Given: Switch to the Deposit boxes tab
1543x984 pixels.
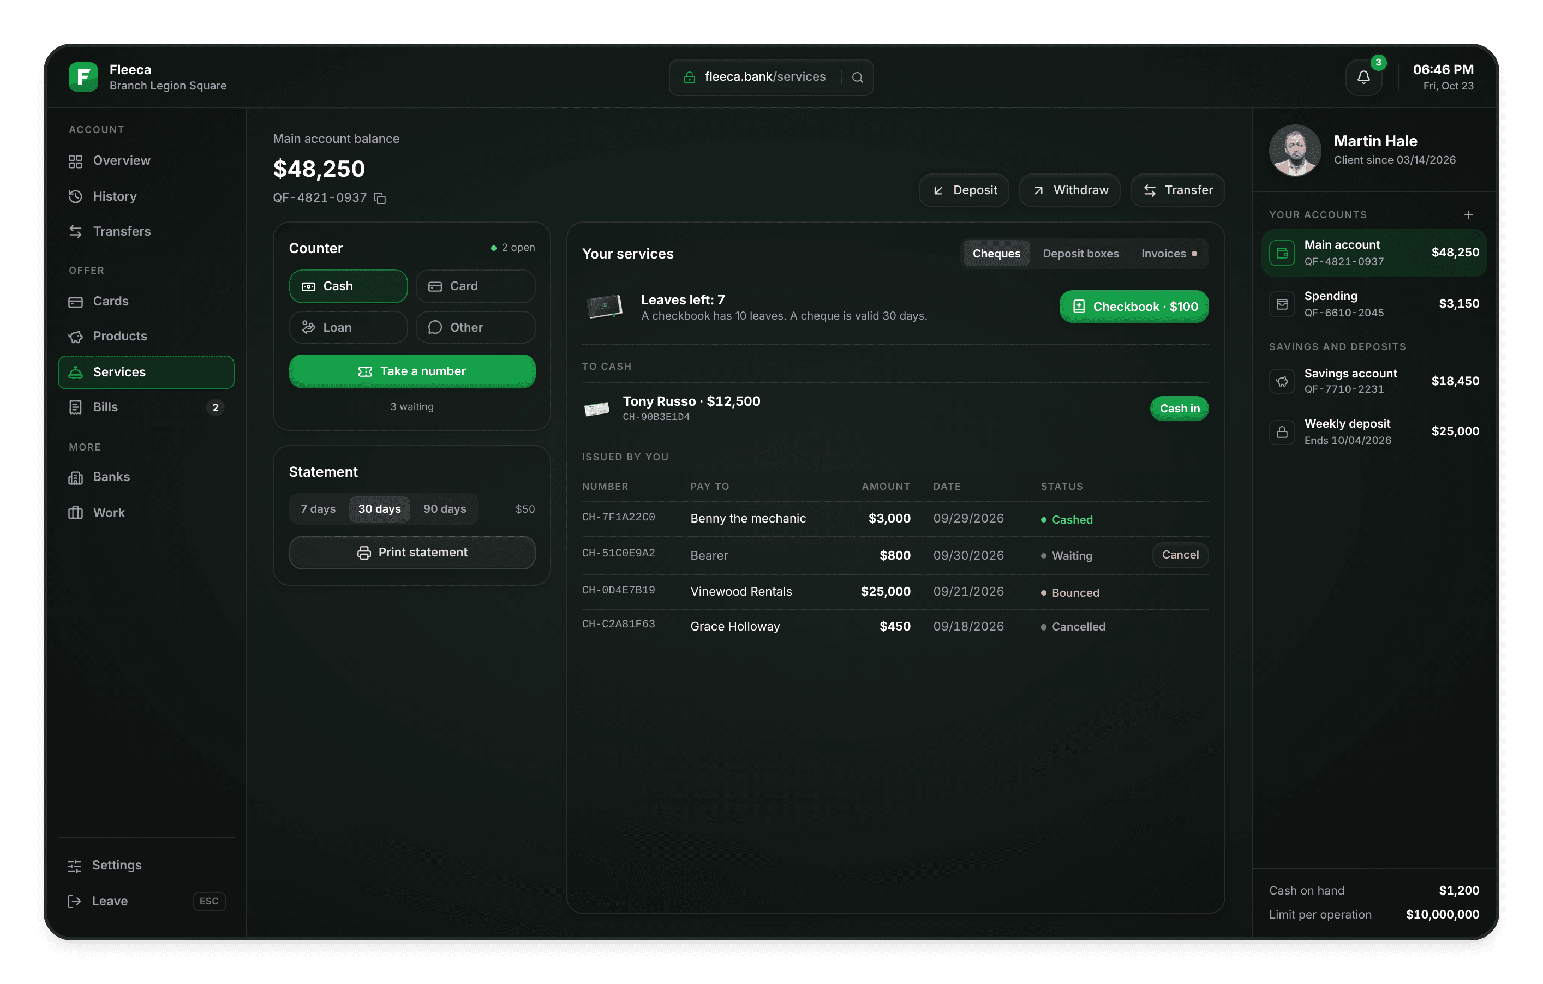Looking at the screenshot, I should coord(1081,254).
